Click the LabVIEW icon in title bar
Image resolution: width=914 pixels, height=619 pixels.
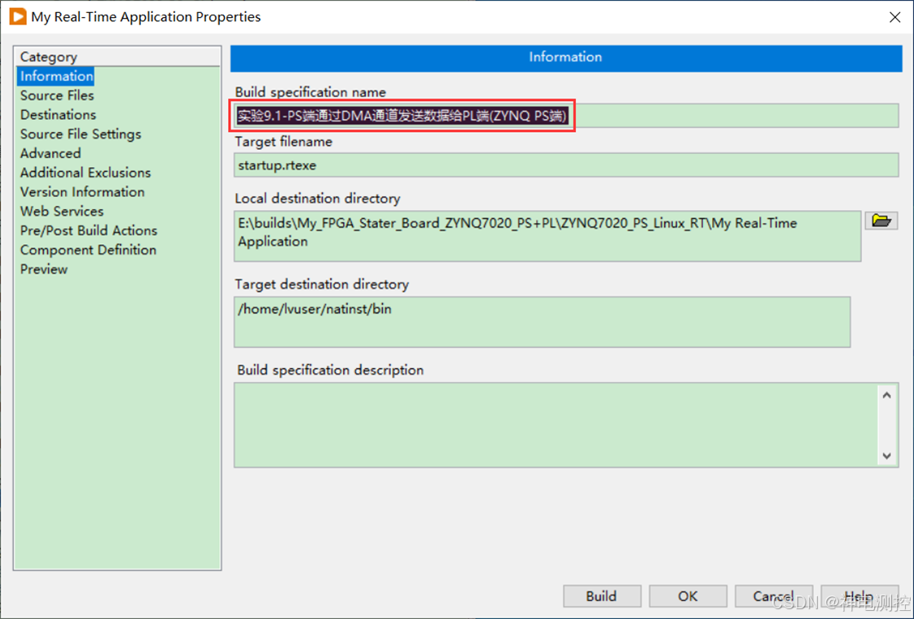coord(18,16)
